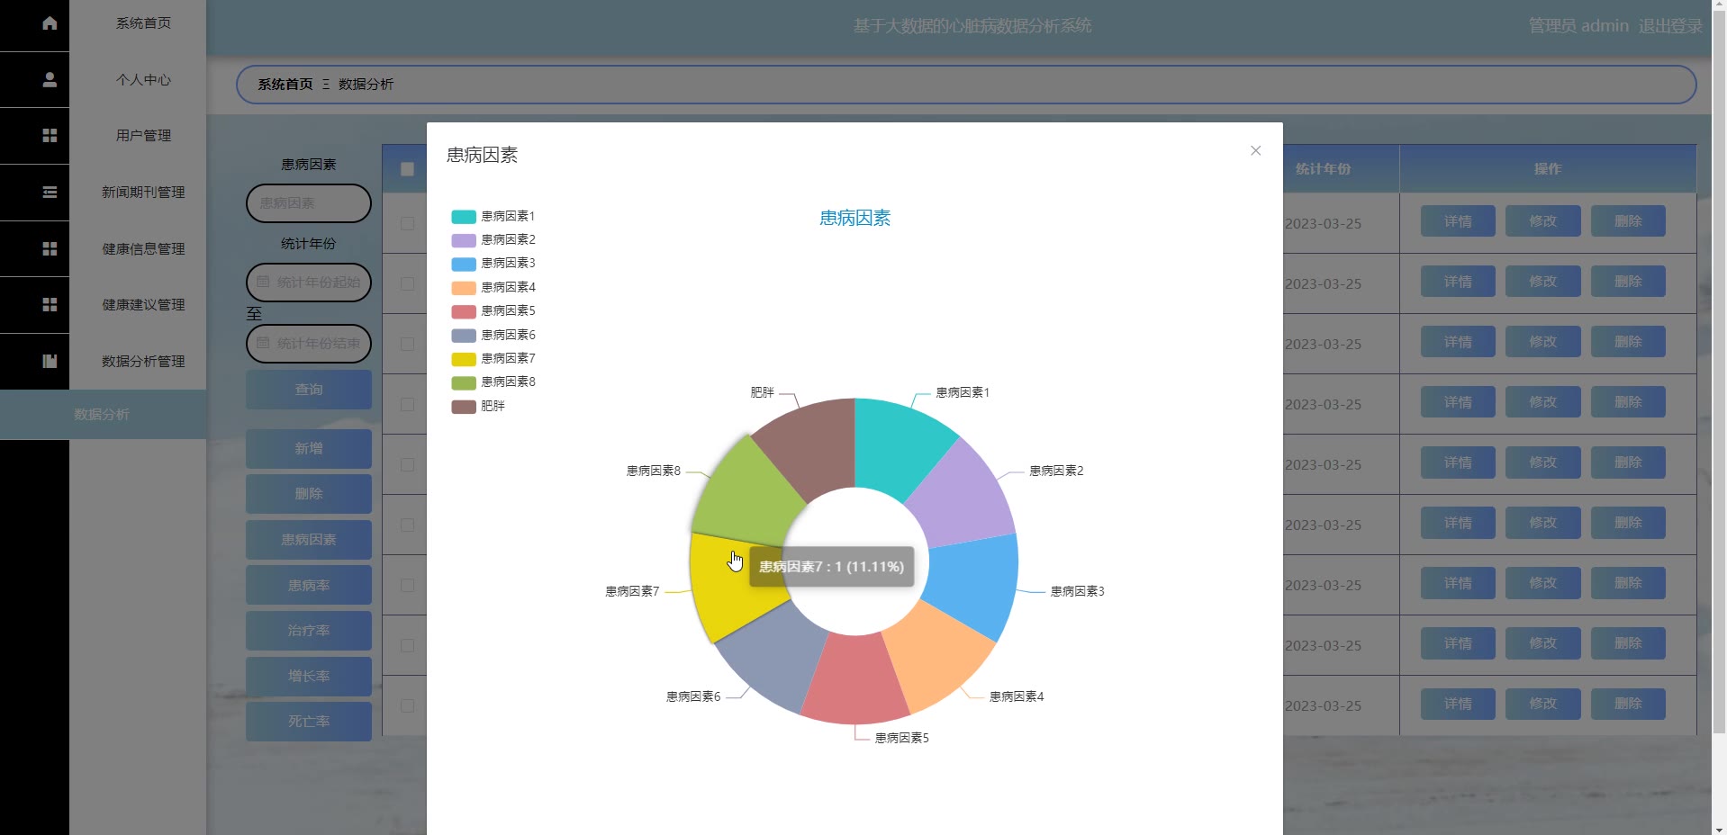This screenshot has height=835, width=1727.
Task: Click the 死亡率 chart button
Action: pos(309,722)
